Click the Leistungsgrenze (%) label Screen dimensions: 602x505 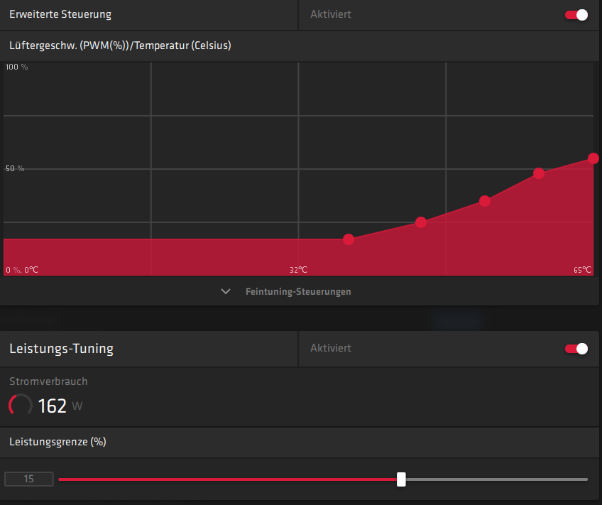coord(58,442)
